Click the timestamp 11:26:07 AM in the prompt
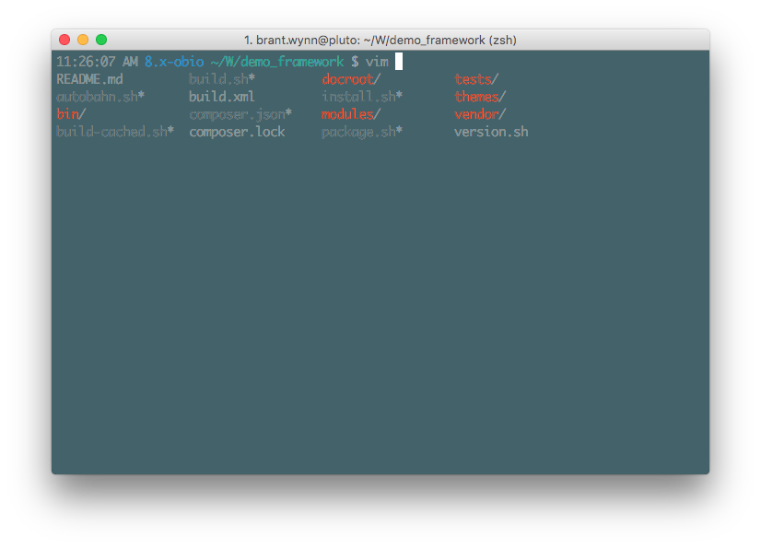This screenshot has height=548, width=761. click(x=97, y=62)
